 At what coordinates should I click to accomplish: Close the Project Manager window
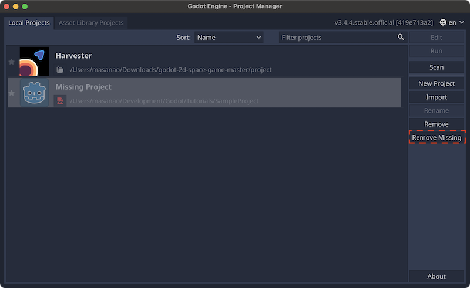coord(6,6)
